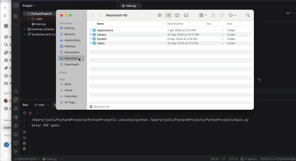Image resolution: width=296 pixels, height=161 pixels.
Task: Toggle soft-wrap in the Run console
Action: (x=24, y=132)
